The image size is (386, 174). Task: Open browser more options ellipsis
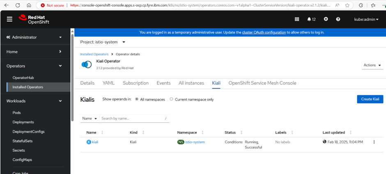tap(383, 5)
